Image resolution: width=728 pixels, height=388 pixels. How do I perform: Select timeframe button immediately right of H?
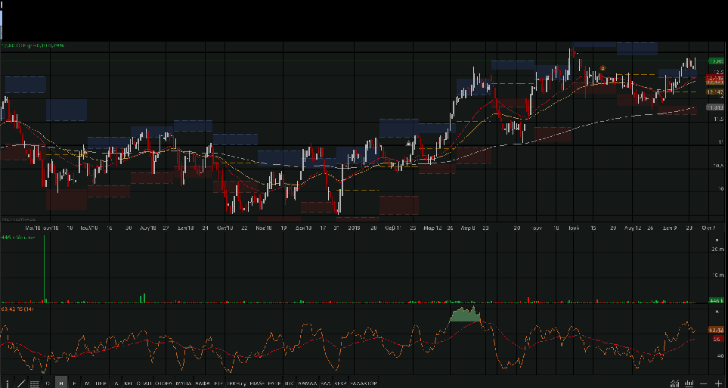point(74,383)
